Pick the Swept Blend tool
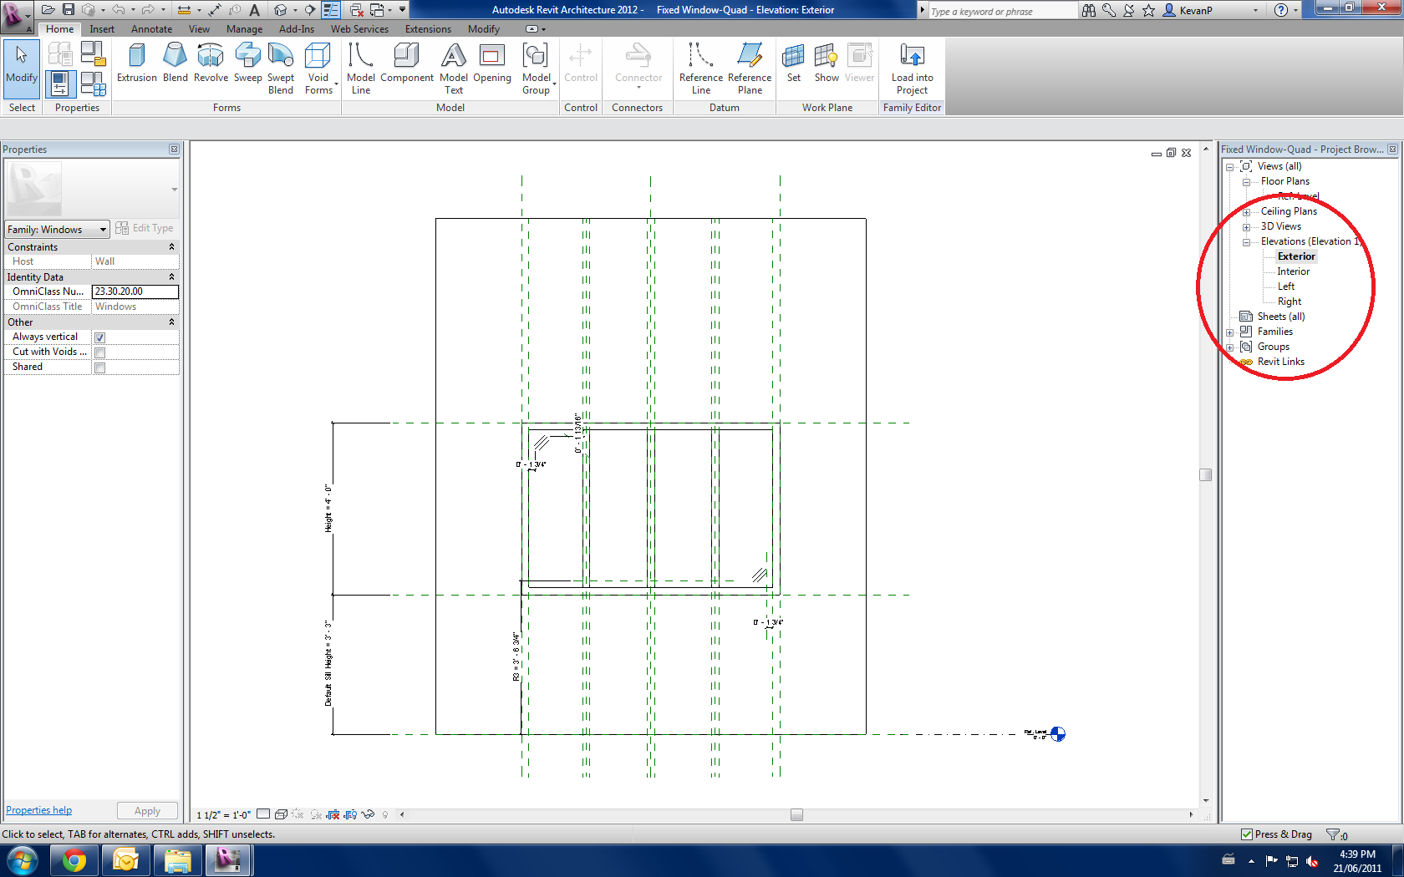The image size is (1404, 877). [x=281, y=68]
